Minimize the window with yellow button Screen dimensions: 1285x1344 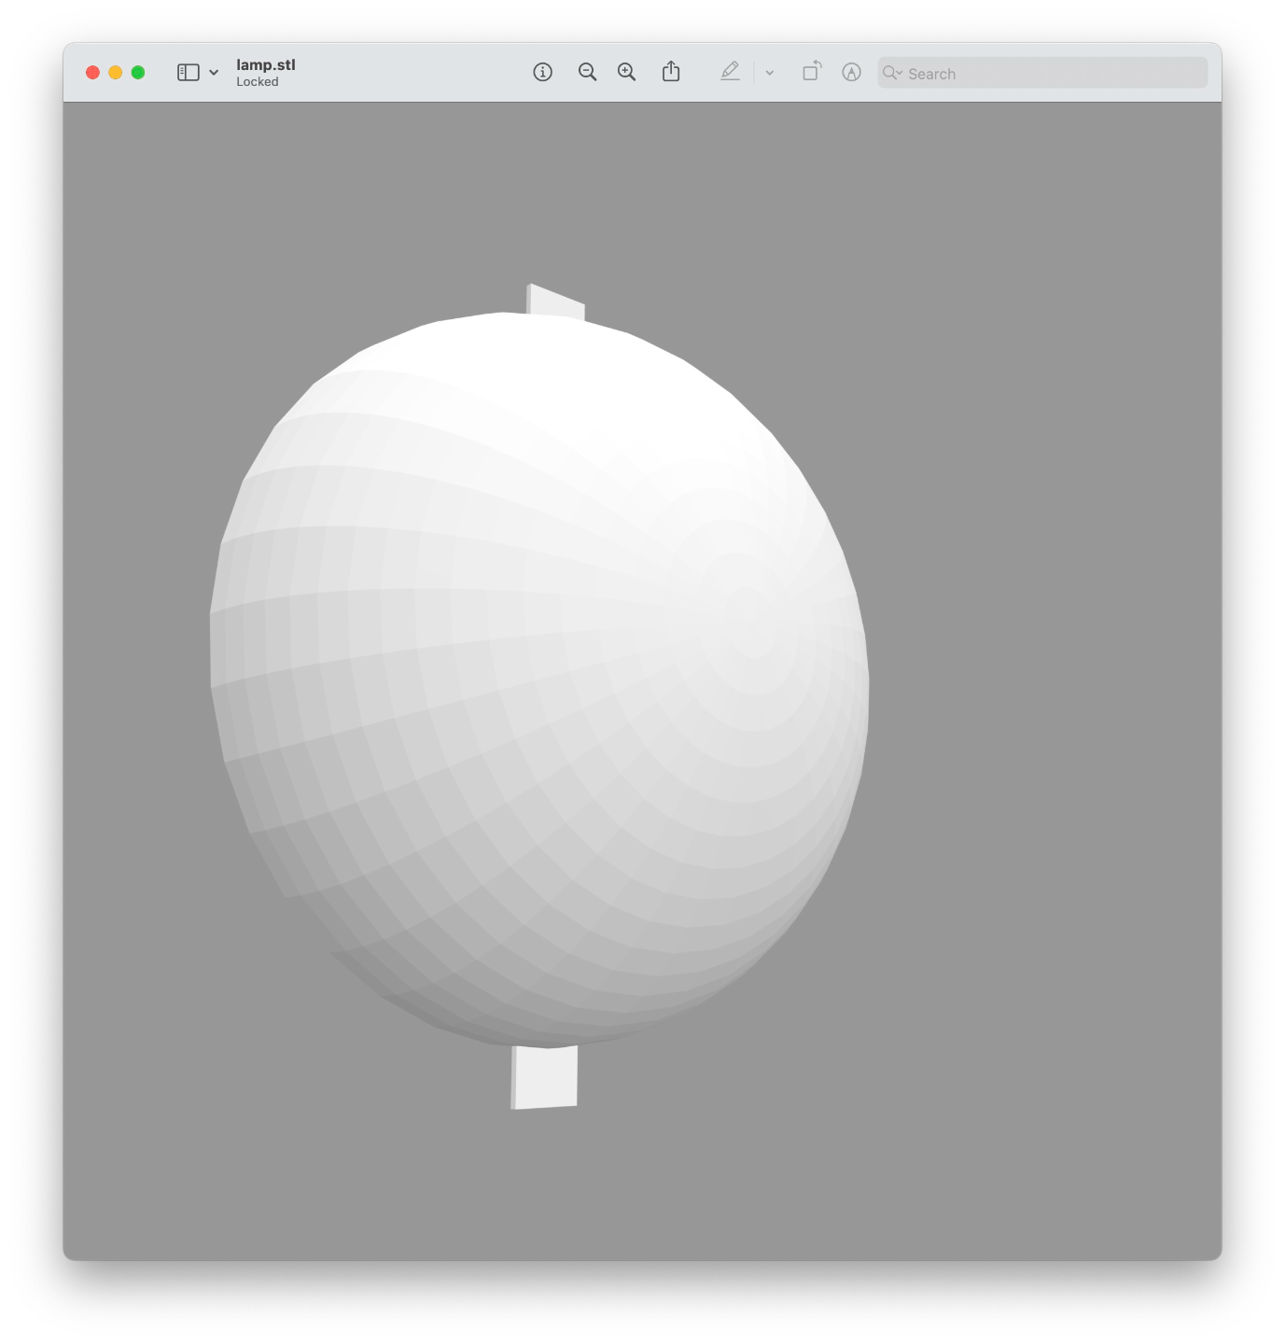[115, 73]
